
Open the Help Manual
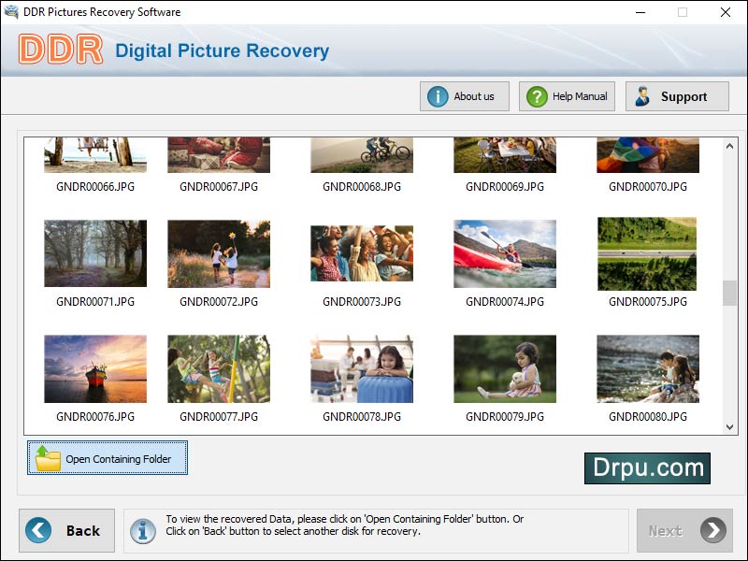(566, 95)
